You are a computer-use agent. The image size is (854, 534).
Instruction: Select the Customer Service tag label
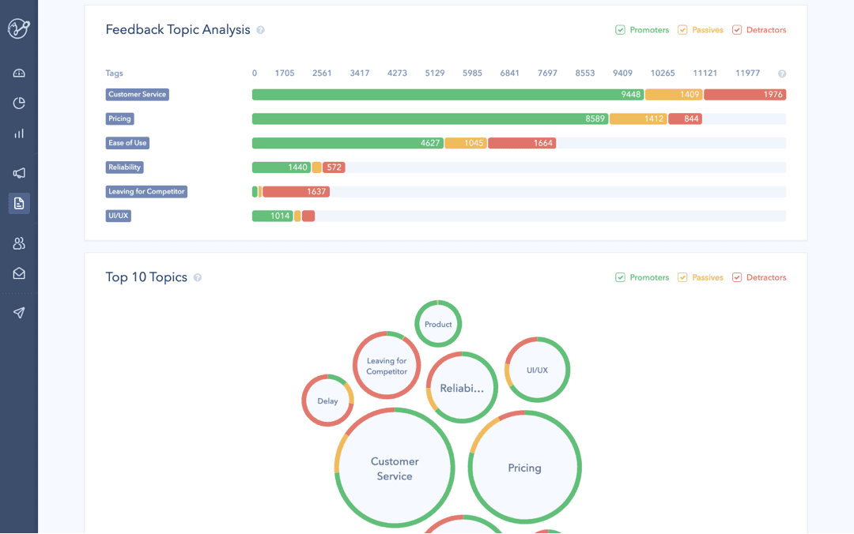point(138,95)
